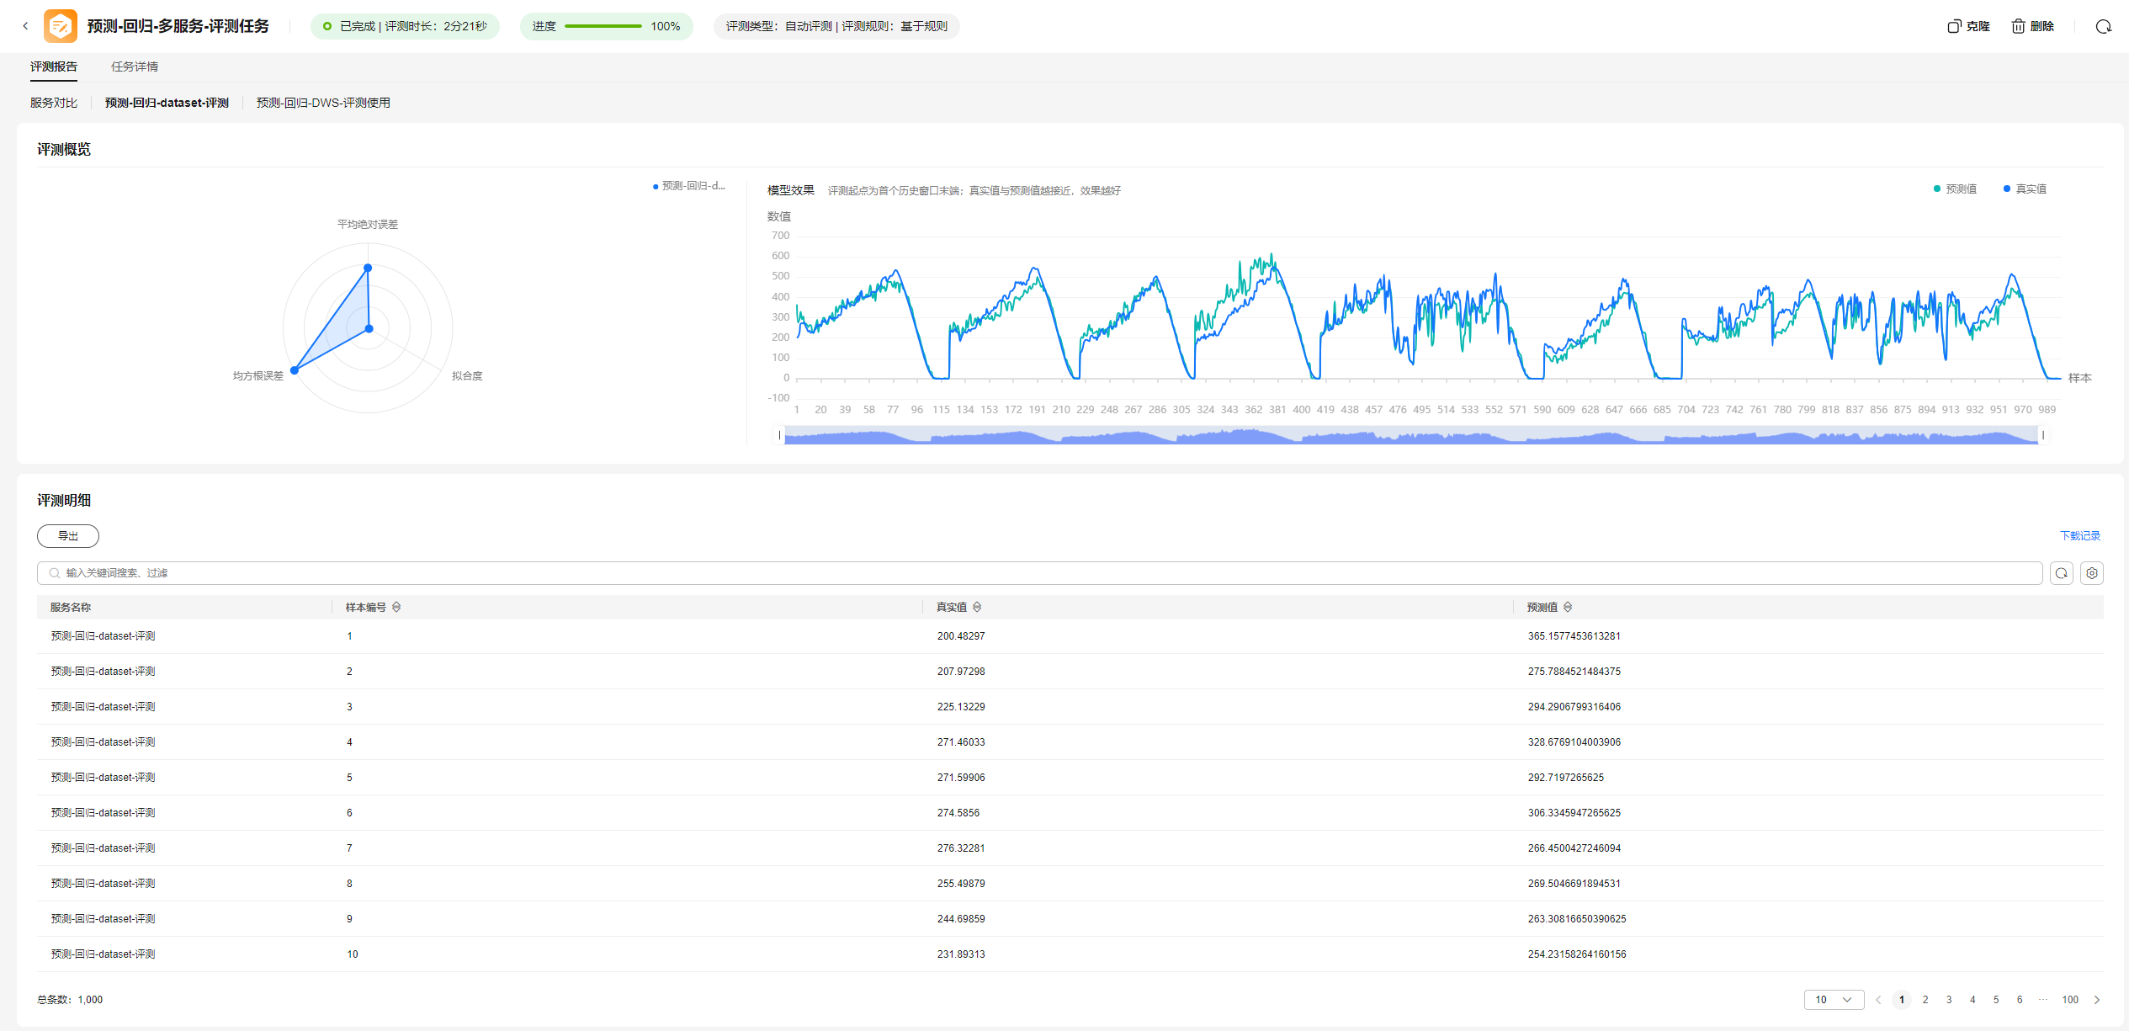This screenshot has height=1031, width=2129.
Task: Select the 预测-回归-DWS-评测使用 tab
Action: click(323, 103)
